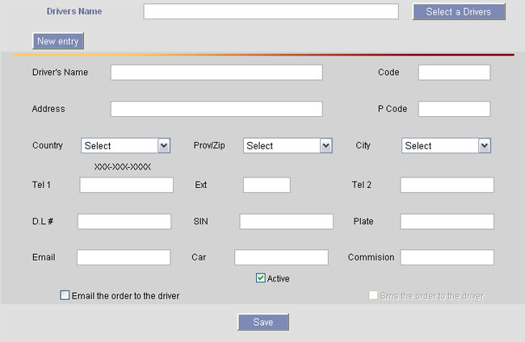This screenshot has height=342, width=525.
Task: Click the Code text box
Action: (454, 73)
